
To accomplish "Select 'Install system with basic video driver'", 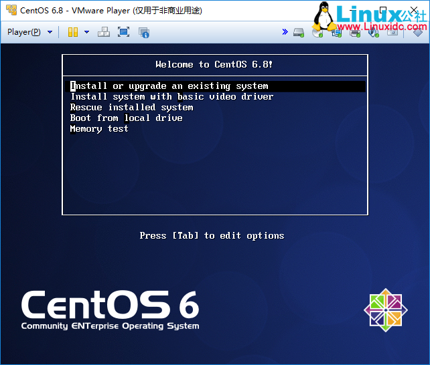I will [172, 97].
